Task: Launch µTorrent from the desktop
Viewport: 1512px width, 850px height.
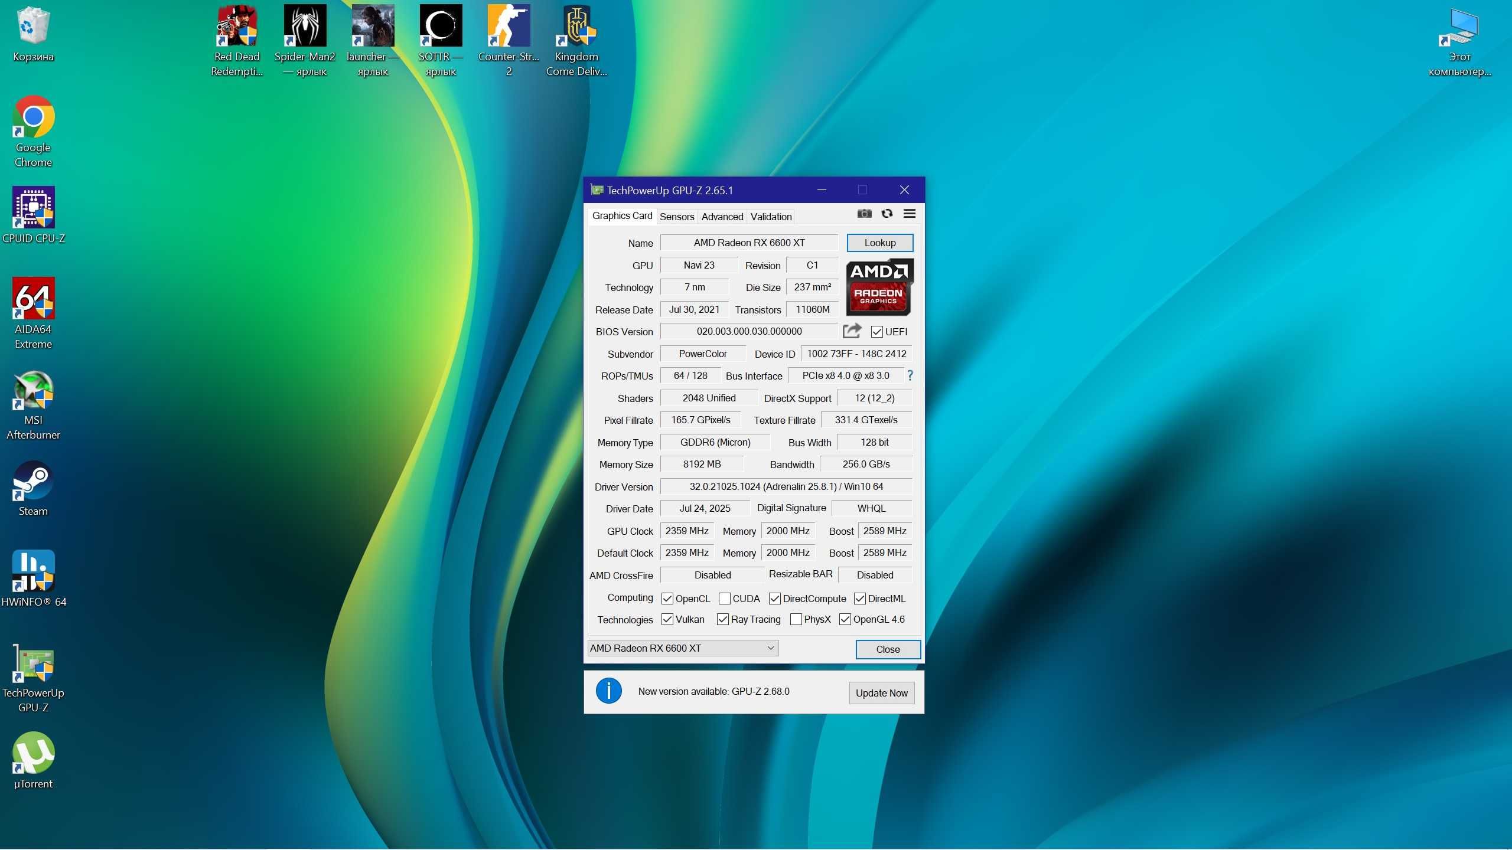Action: pos(33,761)
